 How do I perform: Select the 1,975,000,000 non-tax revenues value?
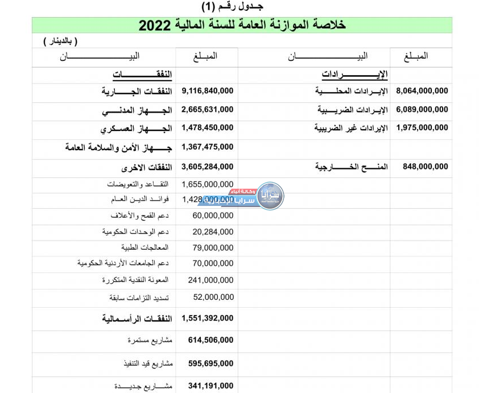coord(422,128)
